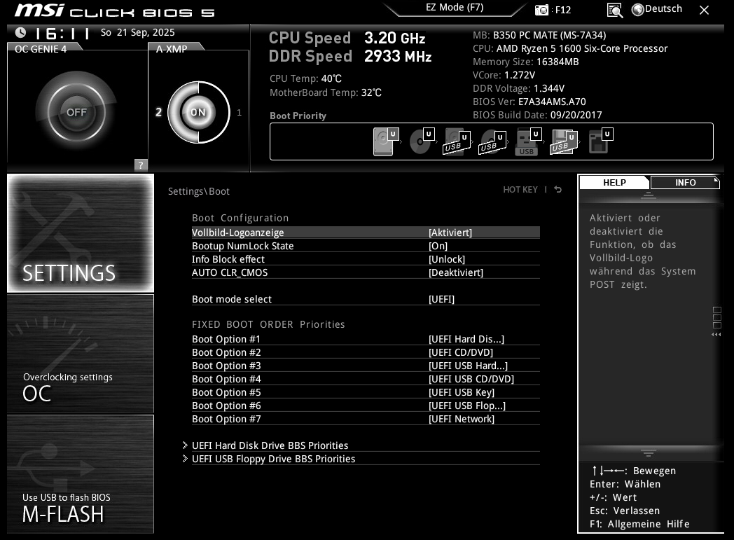Change Boot Option #2 value
734x540 pixels.
(461, 352)
